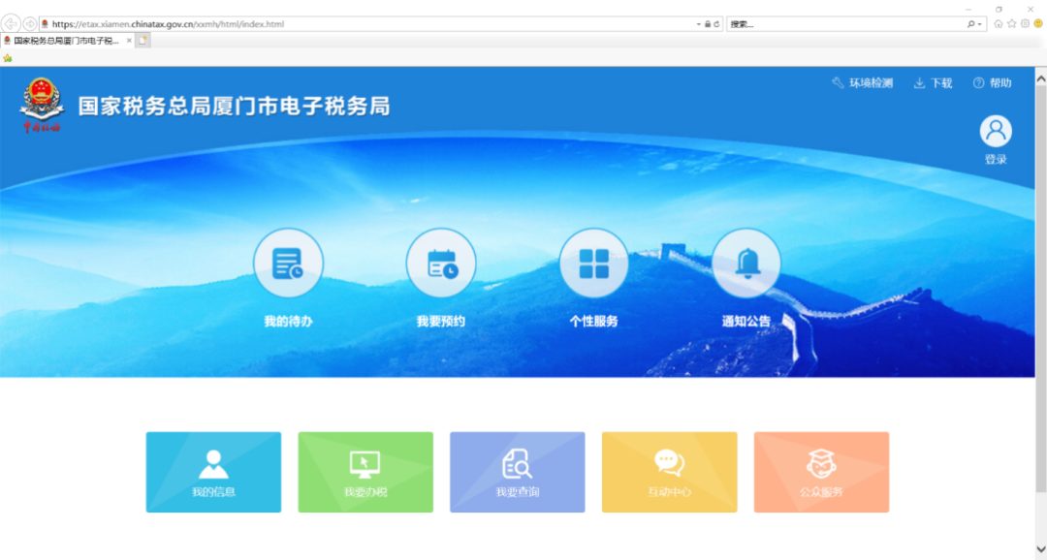Open the 帮助 link
1047x560 pixels.
click(x=993, y=82)
